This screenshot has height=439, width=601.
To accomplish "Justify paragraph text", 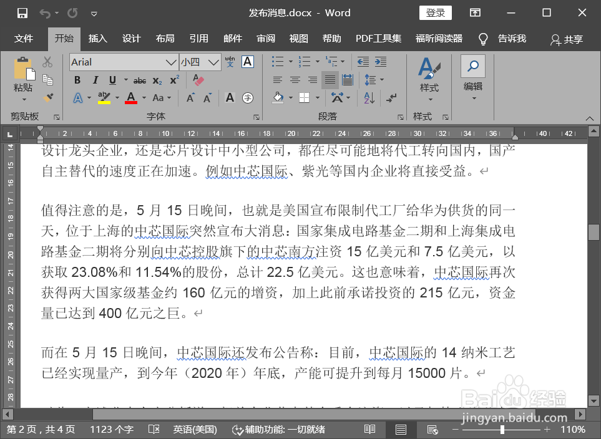I will [330, 80].
